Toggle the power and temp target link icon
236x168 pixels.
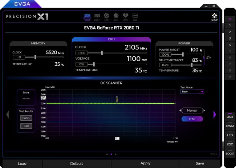(x=208, y=57)
